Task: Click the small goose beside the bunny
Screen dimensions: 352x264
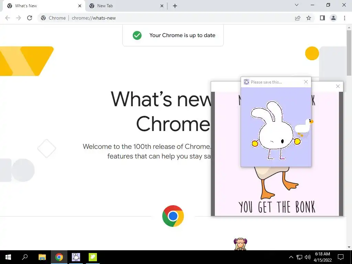Action: [304, 128]
